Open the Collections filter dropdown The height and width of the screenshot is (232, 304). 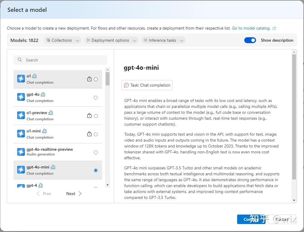pyautogui.click(x=63, y=40)
